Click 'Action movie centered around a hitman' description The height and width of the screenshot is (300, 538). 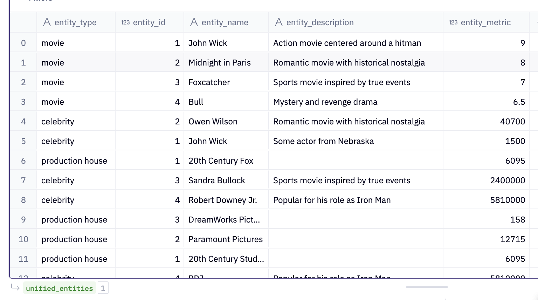pos(347,43)
